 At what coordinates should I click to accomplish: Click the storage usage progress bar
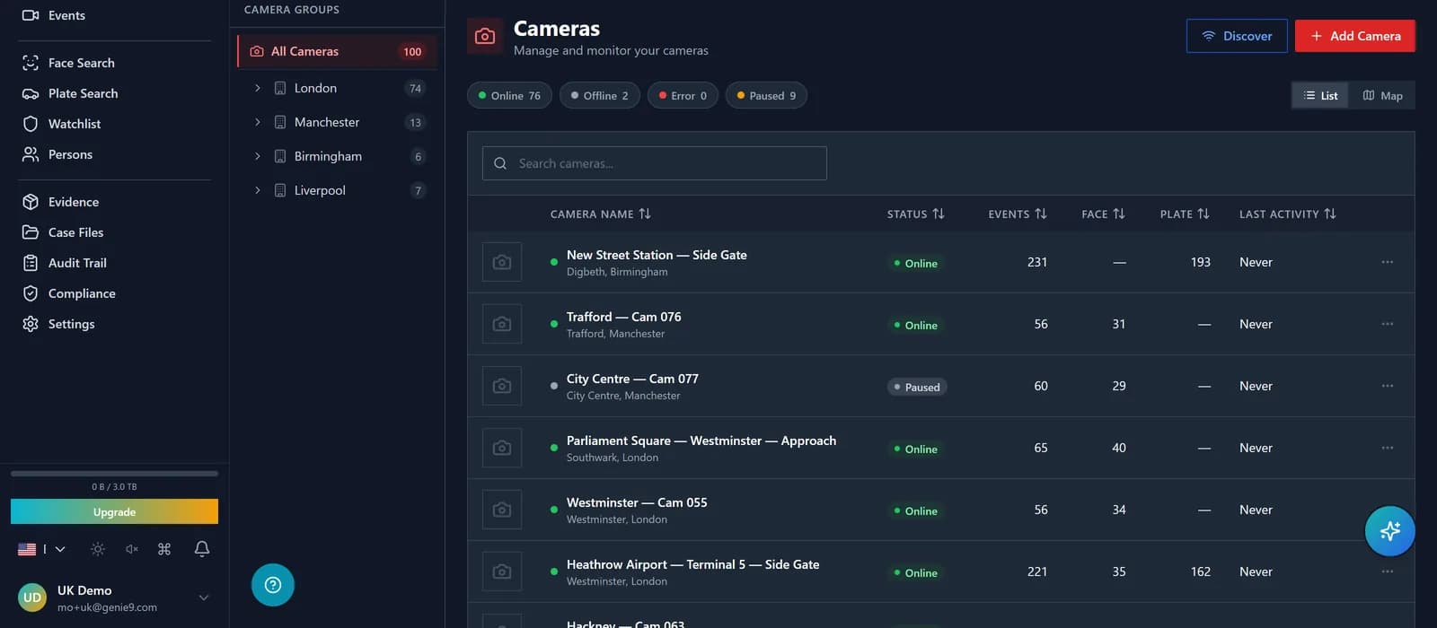tap(114, 473)
